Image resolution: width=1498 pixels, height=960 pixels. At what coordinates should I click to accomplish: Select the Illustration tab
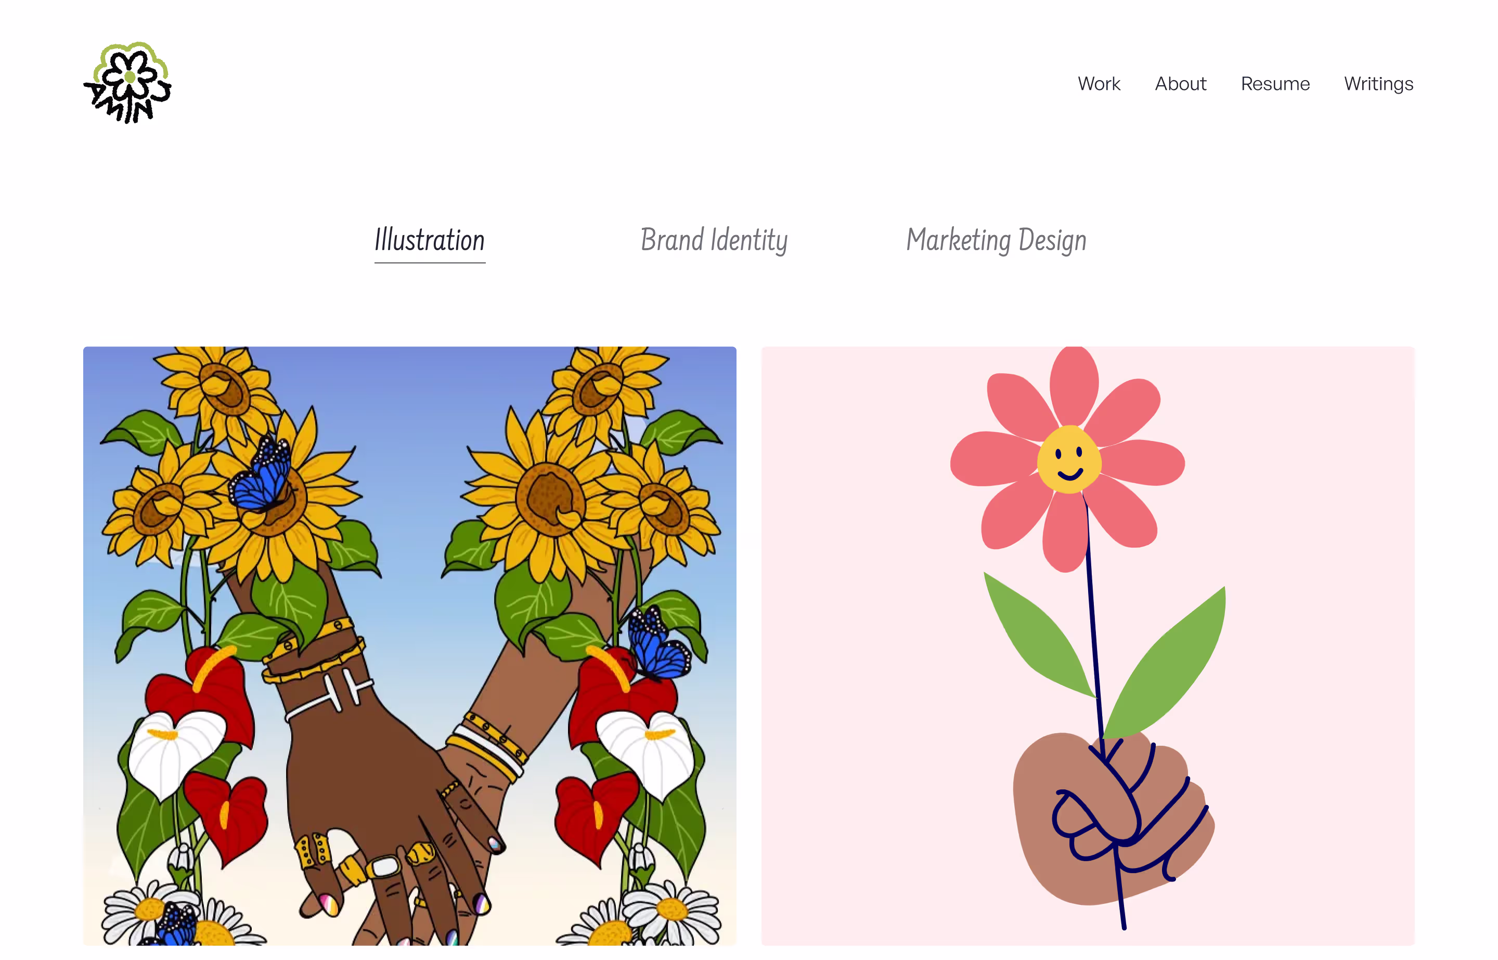(x=430, y=241)
